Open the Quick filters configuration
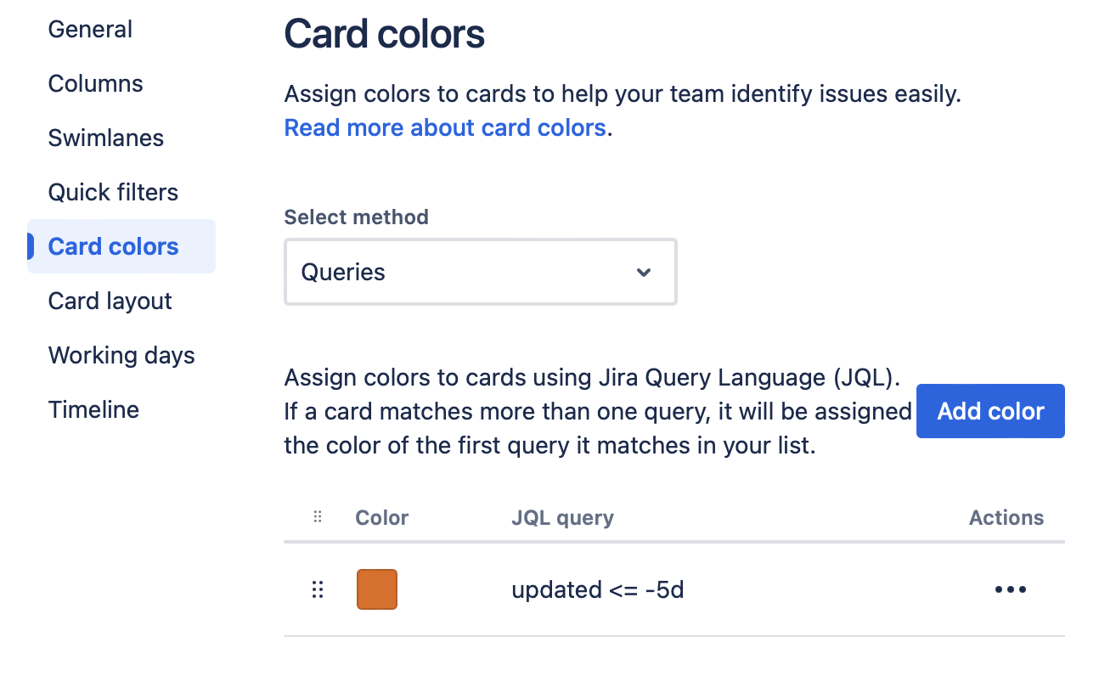The width and height of the screenshot is (1099, 676). (x=113, y=192)
